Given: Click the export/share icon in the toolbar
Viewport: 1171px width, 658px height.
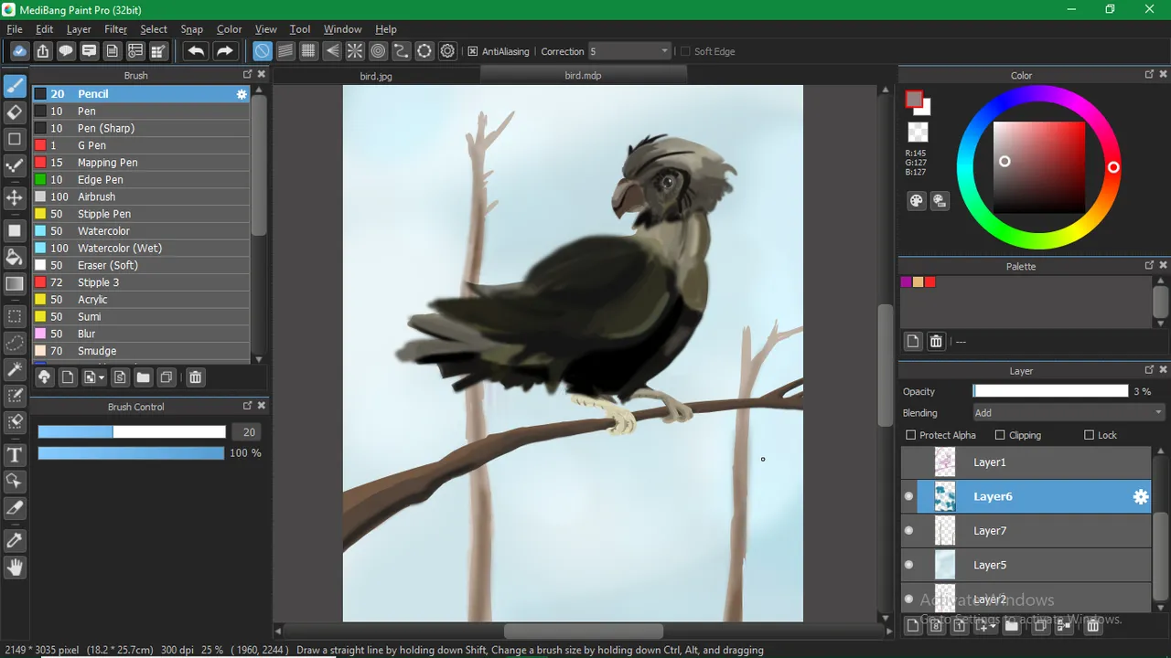Looking at the screenshot, I should point(43,51).
